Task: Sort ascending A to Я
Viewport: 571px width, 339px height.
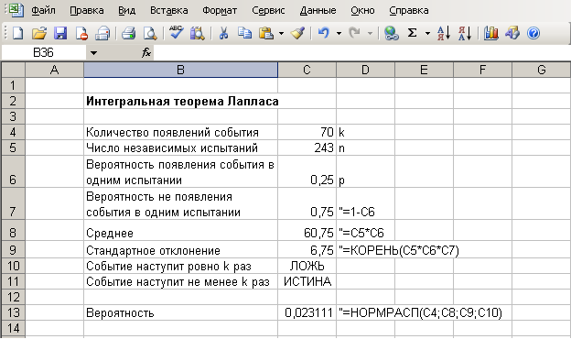Action: [x=444, y=33]
